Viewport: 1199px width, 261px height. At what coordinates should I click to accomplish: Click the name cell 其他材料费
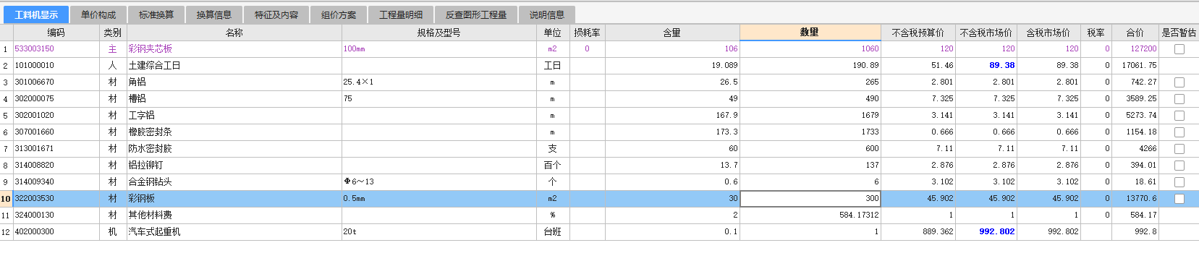click(234, 215)
